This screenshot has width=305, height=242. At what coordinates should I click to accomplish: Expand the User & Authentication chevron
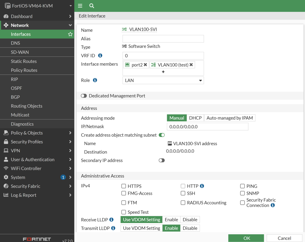pyautogui.click(x=70, y=159)
